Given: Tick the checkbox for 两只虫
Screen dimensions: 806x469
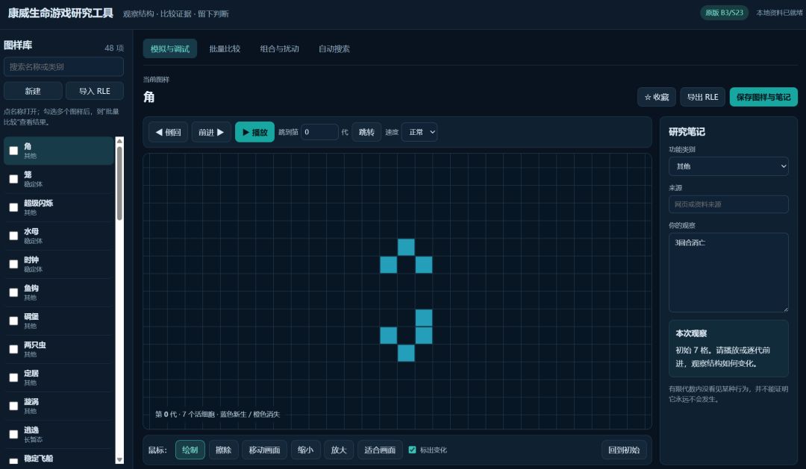Looking at the screenshot, I should click(14, 349).
